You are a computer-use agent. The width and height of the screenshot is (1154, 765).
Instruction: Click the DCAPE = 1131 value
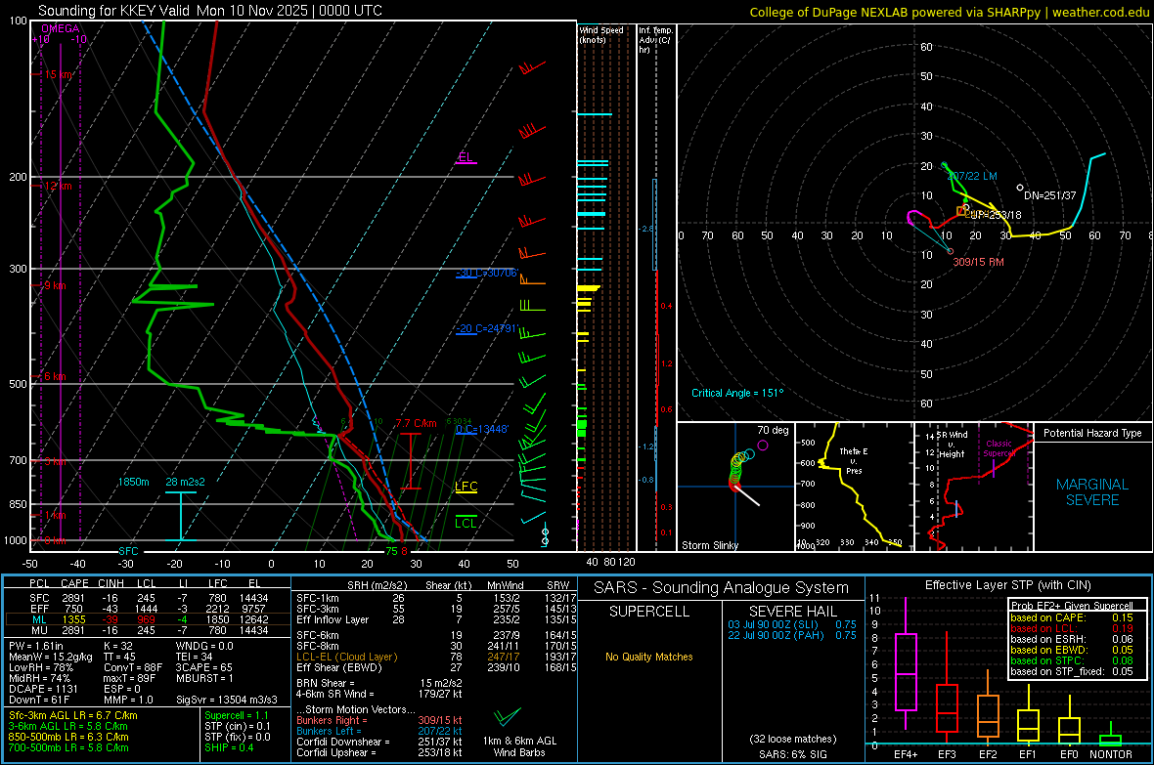pos(43,689)
